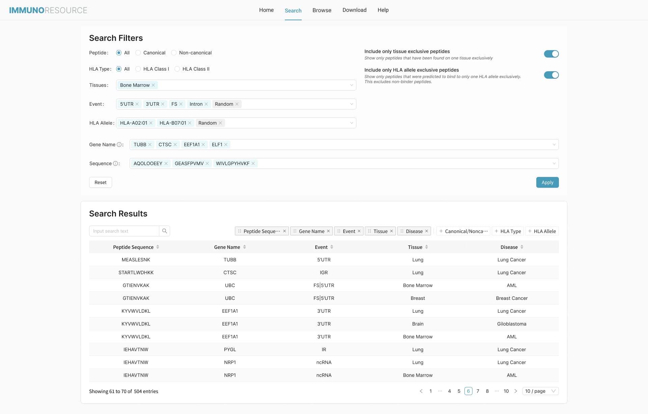Click Gene Name info icon
648x414 pixels.
tap(119, 145)
